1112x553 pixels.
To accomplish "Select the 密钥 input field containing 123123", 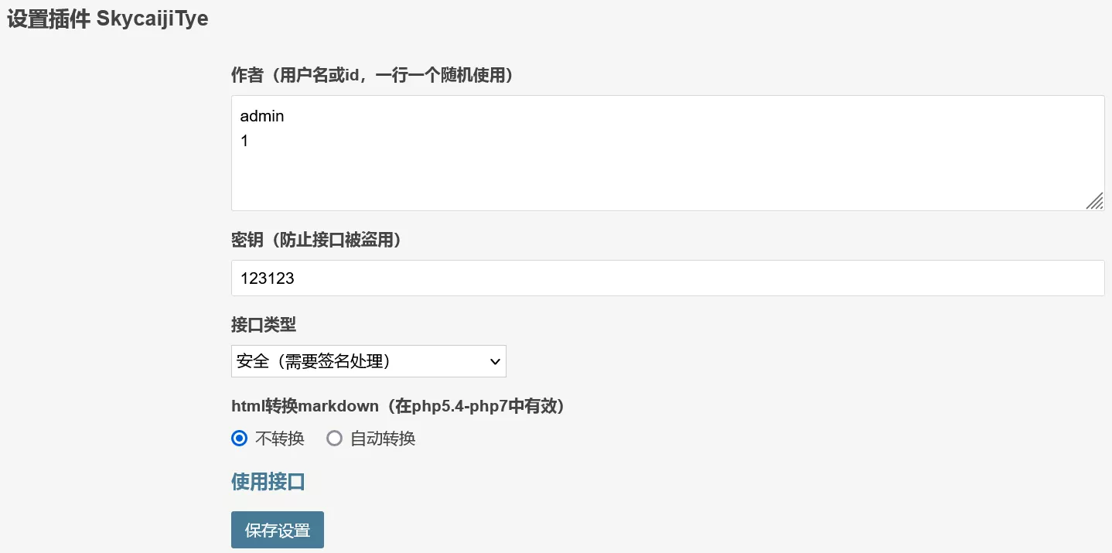I will [x=541, y=278].
